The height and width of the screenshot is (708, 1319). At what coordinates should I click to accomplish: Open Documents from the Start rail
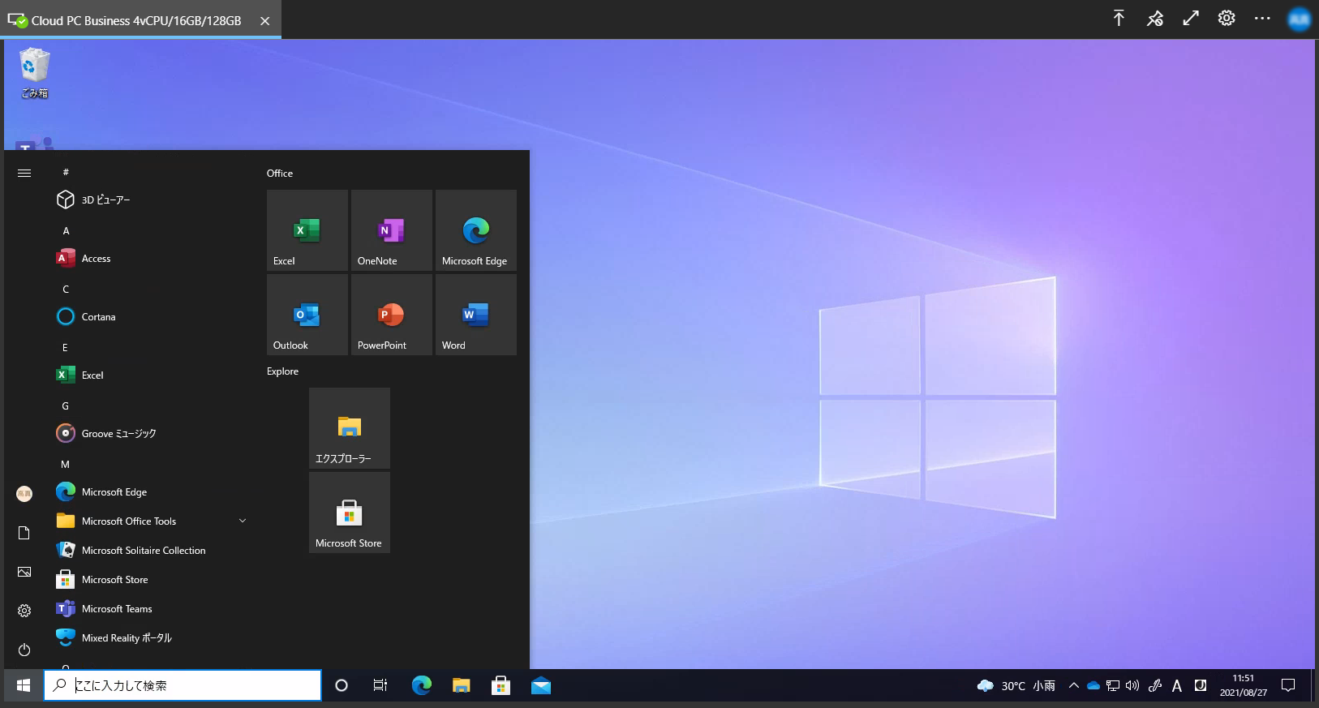pyautogui.click(x=24, y=533)
